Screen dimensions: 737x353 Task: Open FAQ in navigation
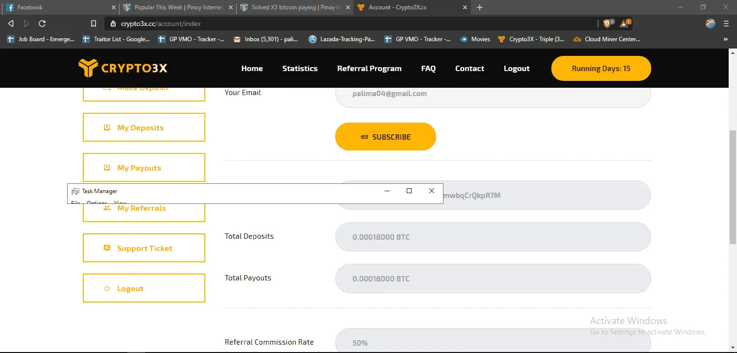428,69
